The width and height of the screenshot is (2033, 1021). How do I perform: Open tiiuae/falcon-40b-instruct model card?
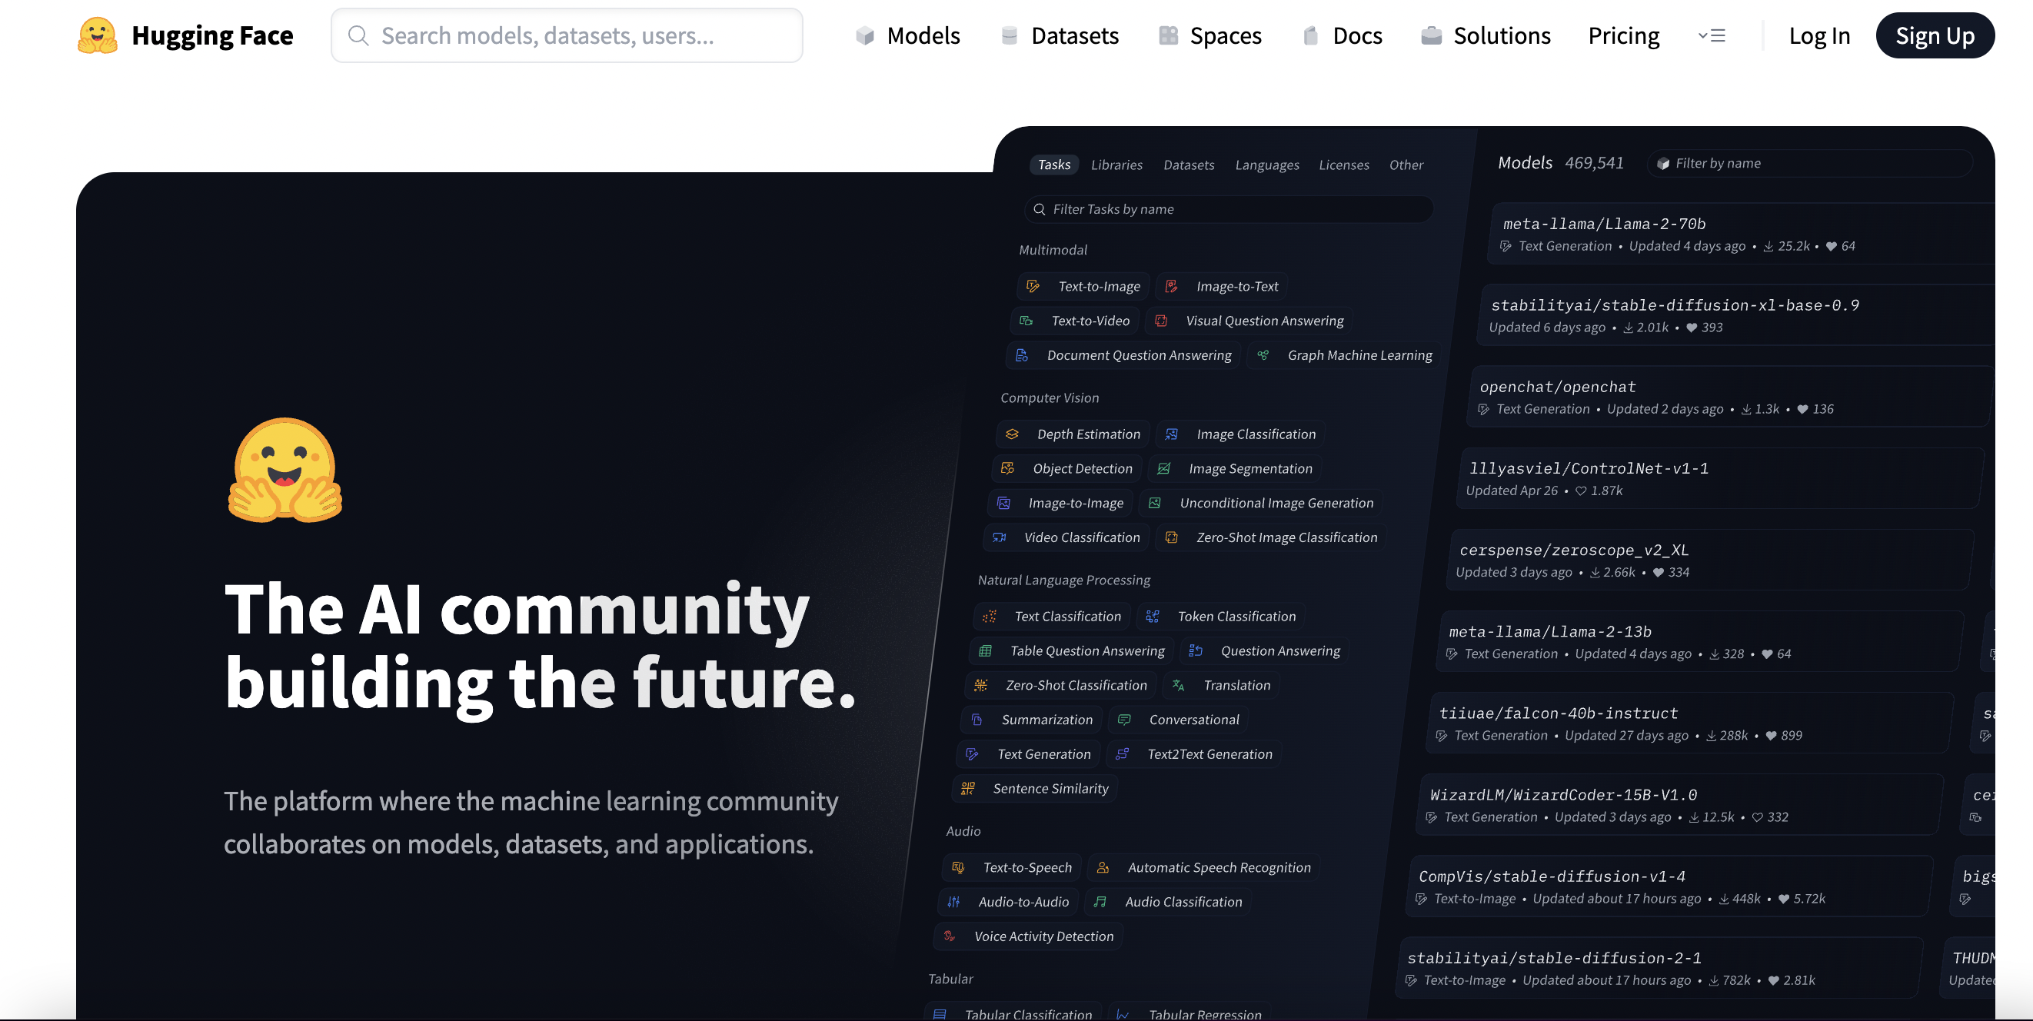pos(1691,723)
